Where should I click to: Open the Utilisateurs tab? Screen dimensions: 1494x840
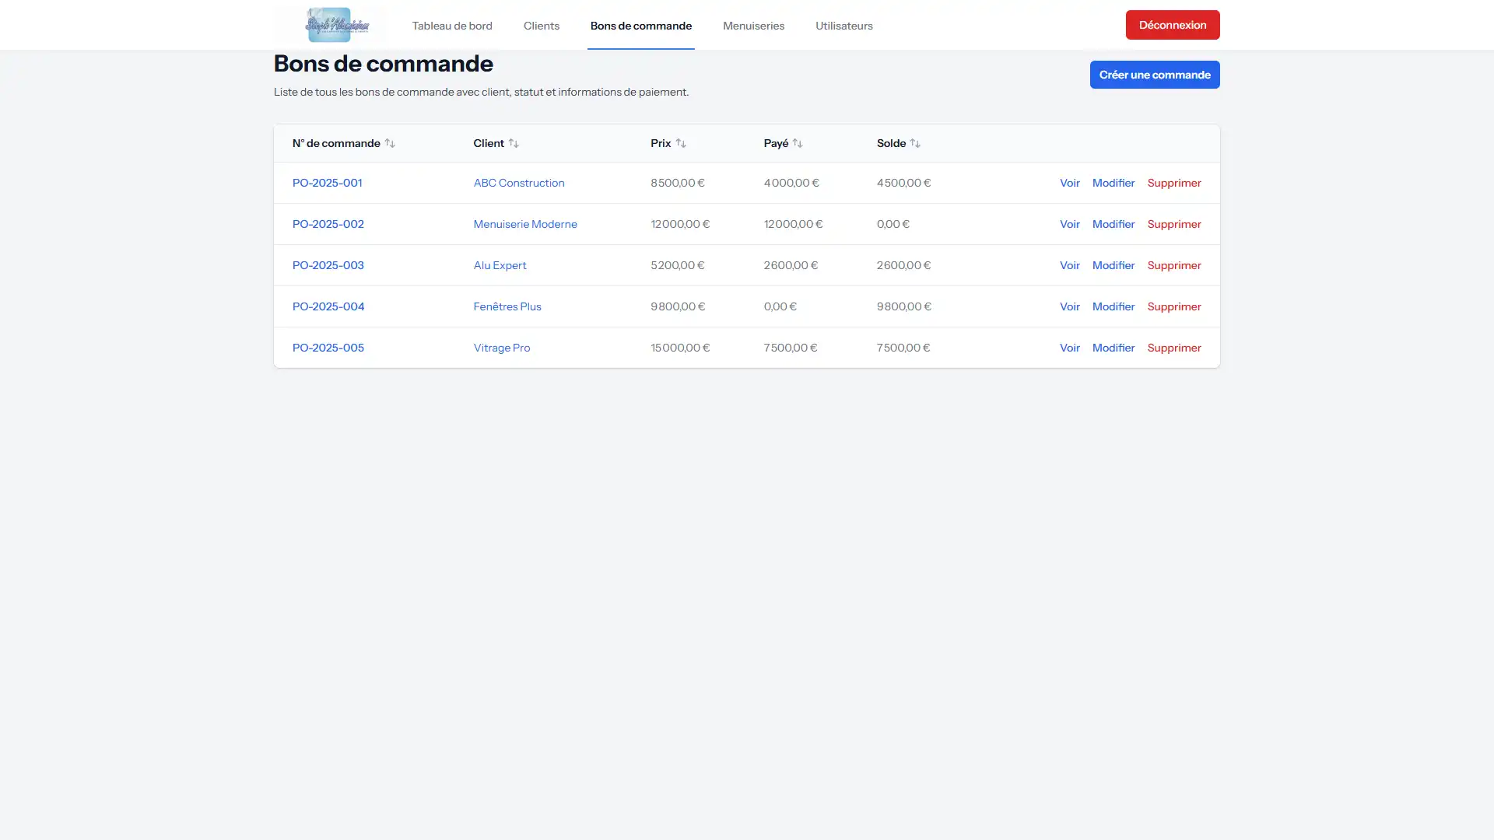coord(844,26)
